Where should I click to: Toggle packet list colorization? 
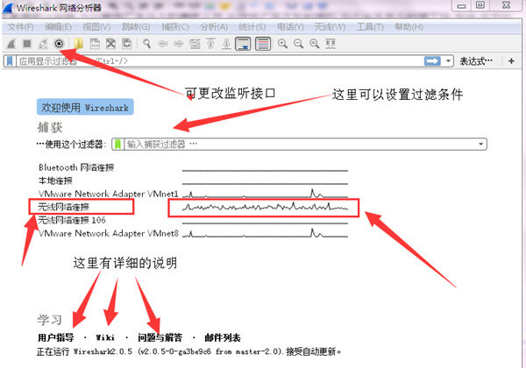click(263, 44)
